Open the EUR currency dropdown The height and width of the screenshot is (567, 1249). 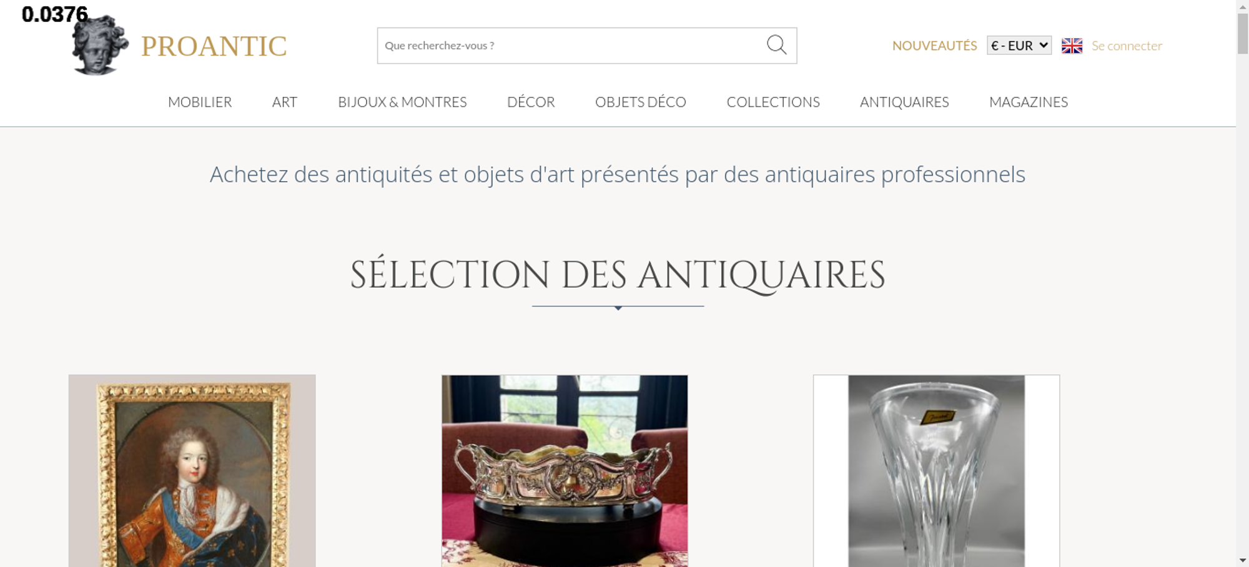pyautogui.click(x=1019, y=46)
